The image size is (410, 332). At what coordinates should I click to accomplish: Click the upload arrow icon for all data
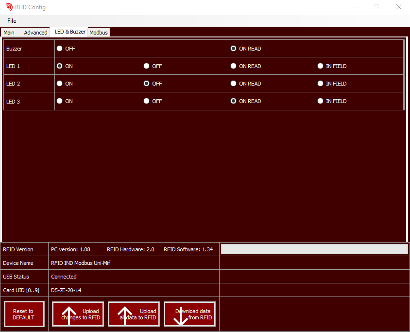tap(125, 316)
